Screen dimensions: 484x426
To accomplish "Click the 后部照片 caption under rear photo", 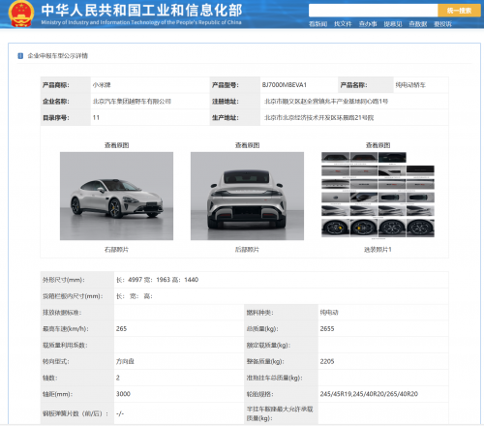I will (x=247, y=250).
